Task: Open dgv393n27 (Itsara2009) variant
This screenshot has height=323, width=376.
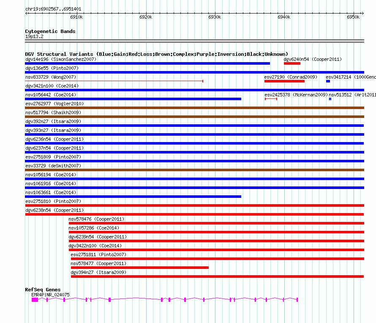Action: [53, 130]
